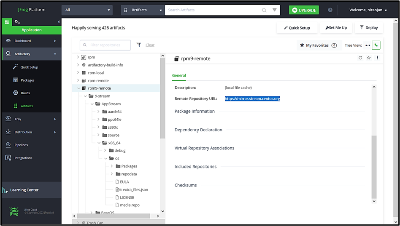Click the Set Me Up button

pyautogui.click(x=336, y=28)
